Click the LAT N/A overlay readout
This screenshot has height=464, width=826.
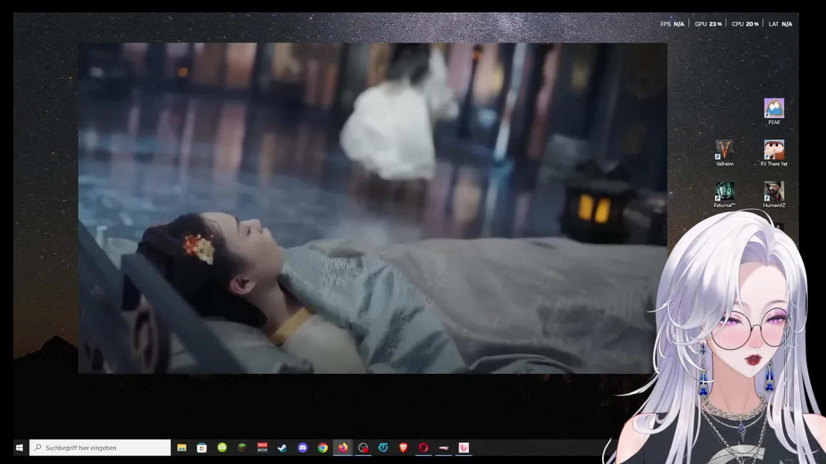point(780,24)
